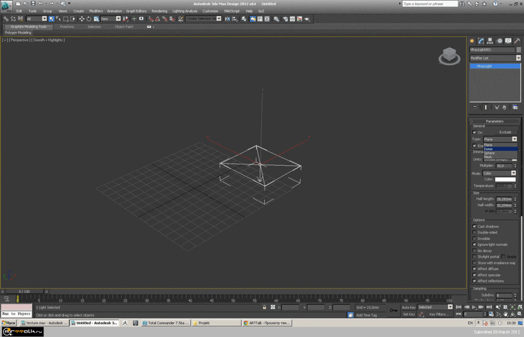Toggle the Affect specular checkbox
The width and height of the screenshot is (524, 337).
(x=474, y=275)
